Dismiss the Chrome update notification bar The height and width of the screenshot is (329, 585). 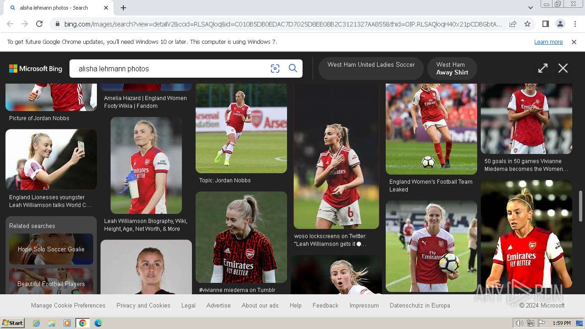click(574, 42)
